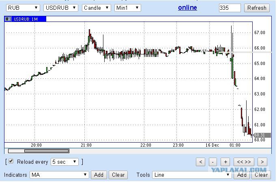The image size is (277, 182).
Task: Open the 5 sec reload interval dropdown
Action: [64, 162]
